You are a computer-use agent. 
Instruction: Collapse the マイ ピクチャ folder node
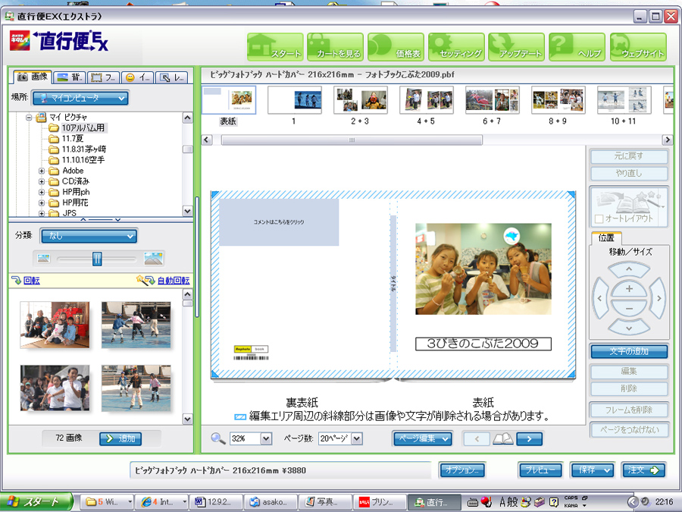tap(29, 118)
